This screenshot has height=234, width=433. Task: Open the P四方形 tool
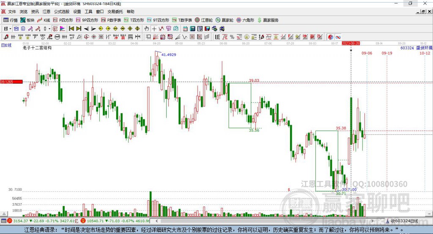pyautogui.click(x=63, y=20)
